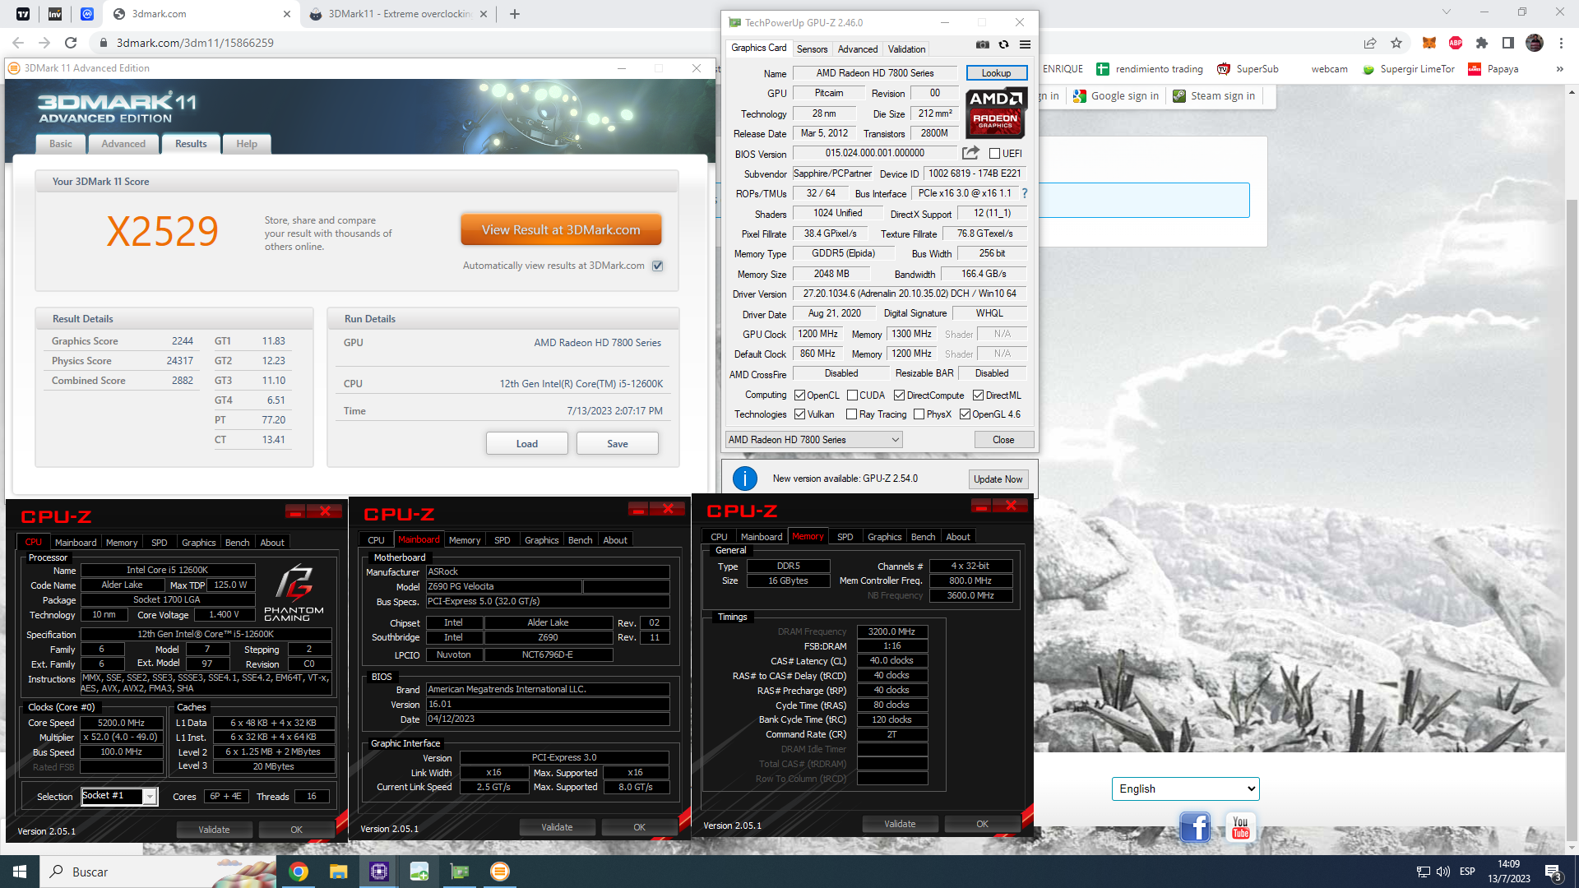The height and width of the screenshot is (888, 1579).
Task: Open the English language dropdown
Action: tap(1185, 789)
